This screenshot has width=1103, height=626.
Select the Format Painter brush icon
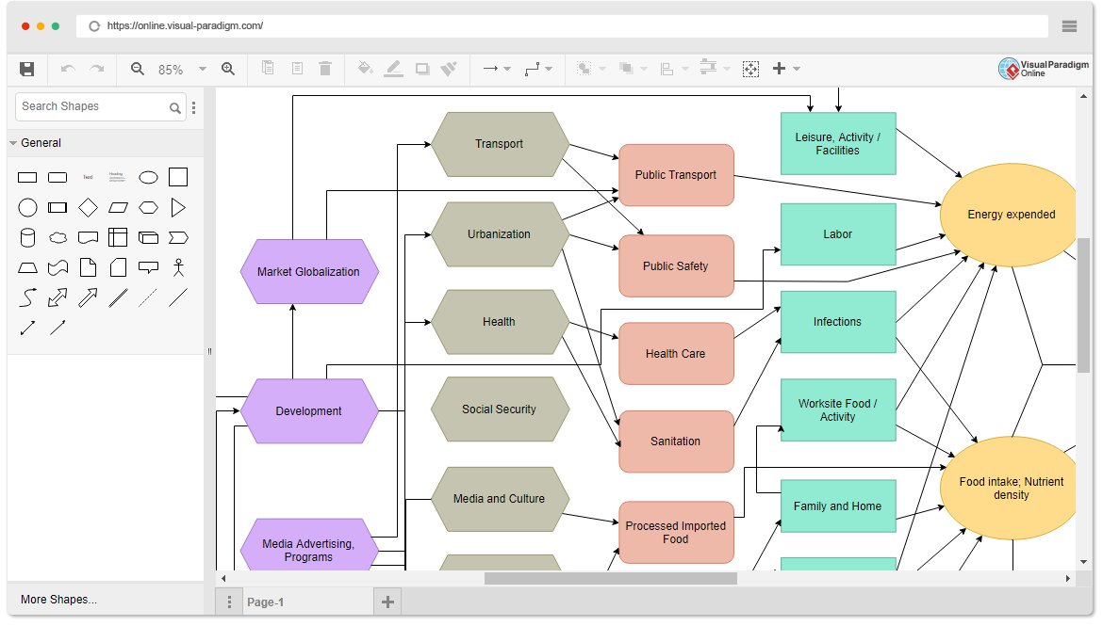click(448, 68)
